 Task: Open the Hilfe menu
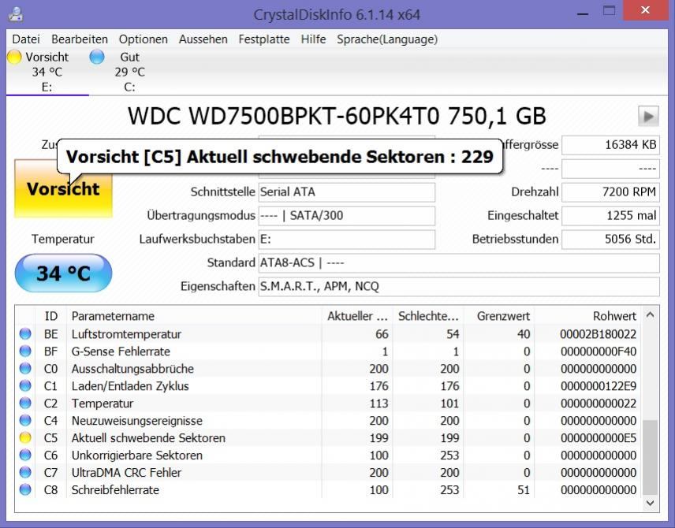pyautogui.click(x=313, y=39)
